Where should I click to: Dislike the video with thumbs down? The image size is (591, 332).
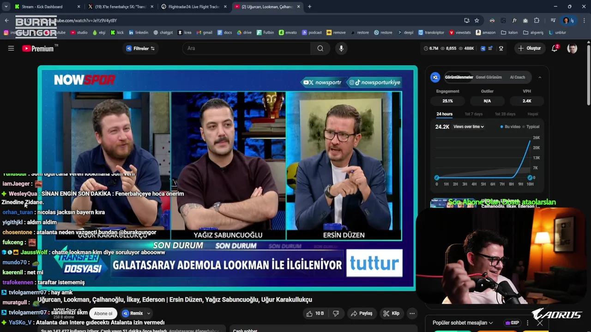click(336, 314)
